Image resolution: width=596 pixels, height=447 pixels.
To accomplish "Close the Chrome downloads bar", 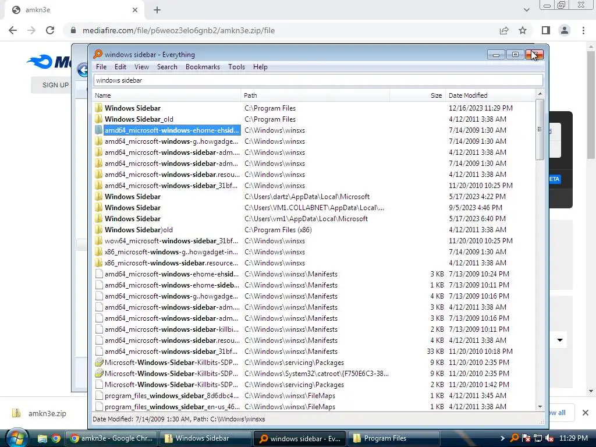I will [x=586, y=413].
